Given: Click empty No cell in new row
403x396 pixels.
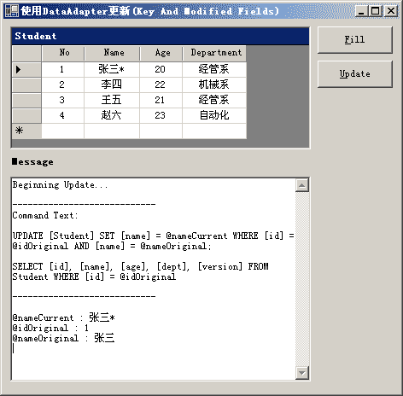Looking at the screenshot, I should pos(63,131).
